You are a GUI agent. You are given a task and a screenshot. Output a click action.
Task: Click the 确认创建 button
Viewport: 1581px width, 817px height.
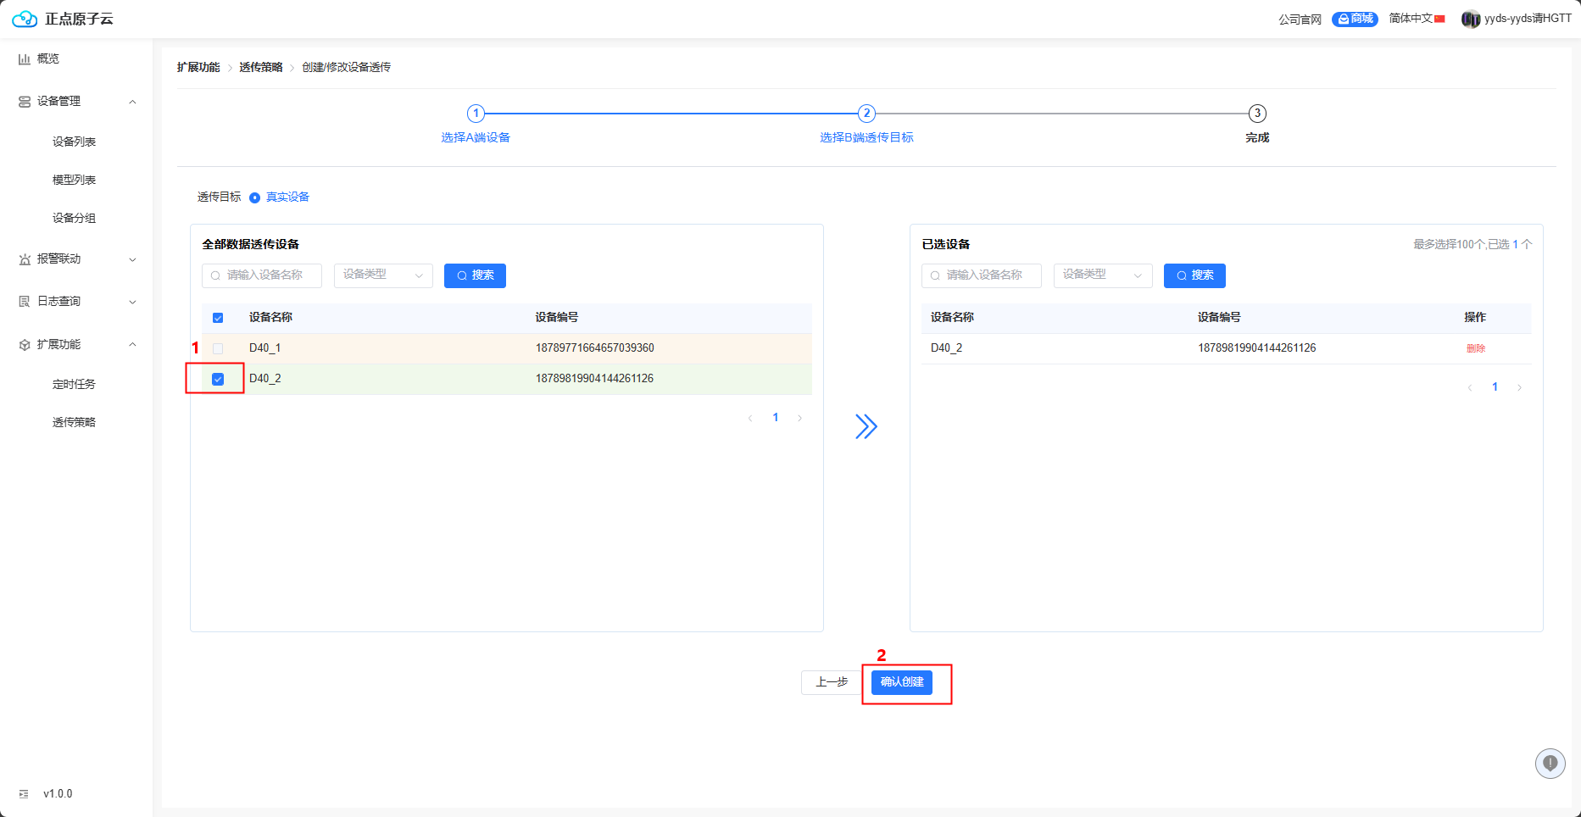(x=901, y=682)
